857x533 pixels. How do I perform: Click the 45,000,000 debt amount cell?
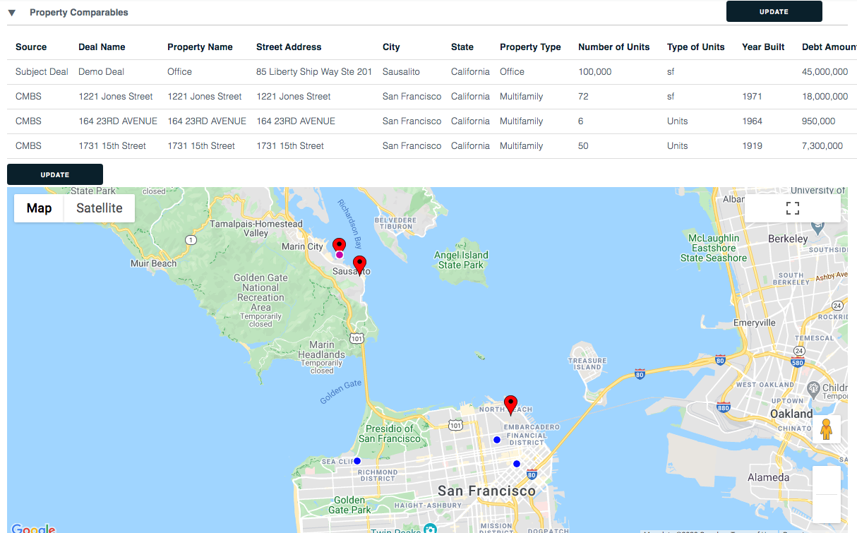point(825,72)
